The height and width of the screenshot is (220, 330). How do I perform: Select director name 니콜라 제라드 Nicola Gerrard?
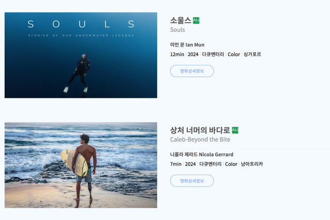[x=202, y=155]
